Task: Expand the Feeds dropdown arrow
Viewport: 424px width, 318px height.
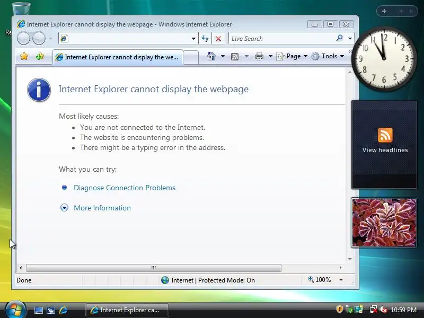Action: [246, 56]
